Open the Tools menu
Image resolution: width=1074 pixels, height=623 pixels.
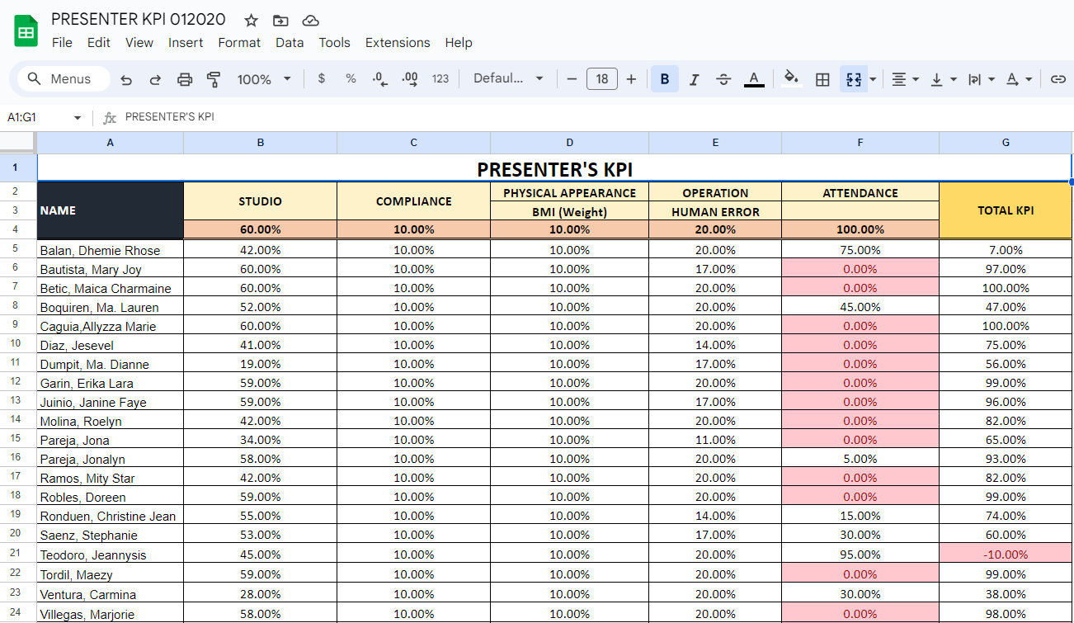click(x=334, y=43)
